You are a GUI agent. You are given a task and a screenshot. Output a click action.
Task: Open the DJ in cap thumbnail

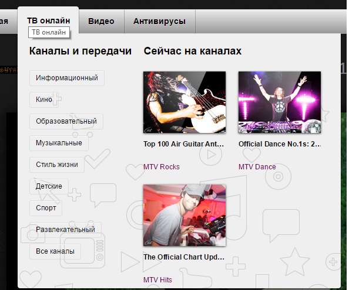coord(184,215)
